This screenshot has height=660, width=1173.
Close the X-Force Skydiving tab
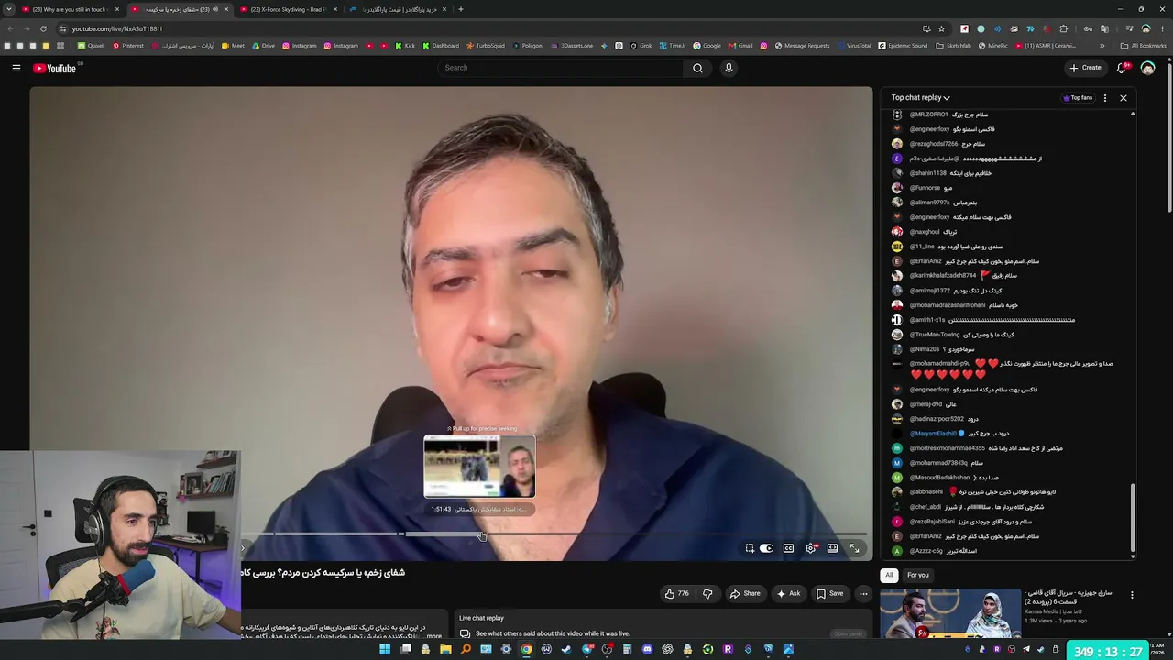(335, 9)
